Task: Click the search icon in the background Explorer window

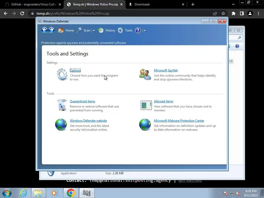Action: (x=240, y=37)
